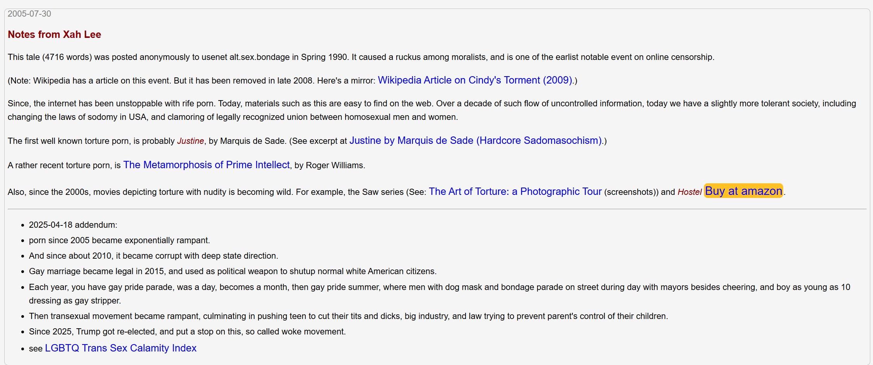Click the 2005-07-30 date label
This screenshot has height=365, width=873.
29,14
